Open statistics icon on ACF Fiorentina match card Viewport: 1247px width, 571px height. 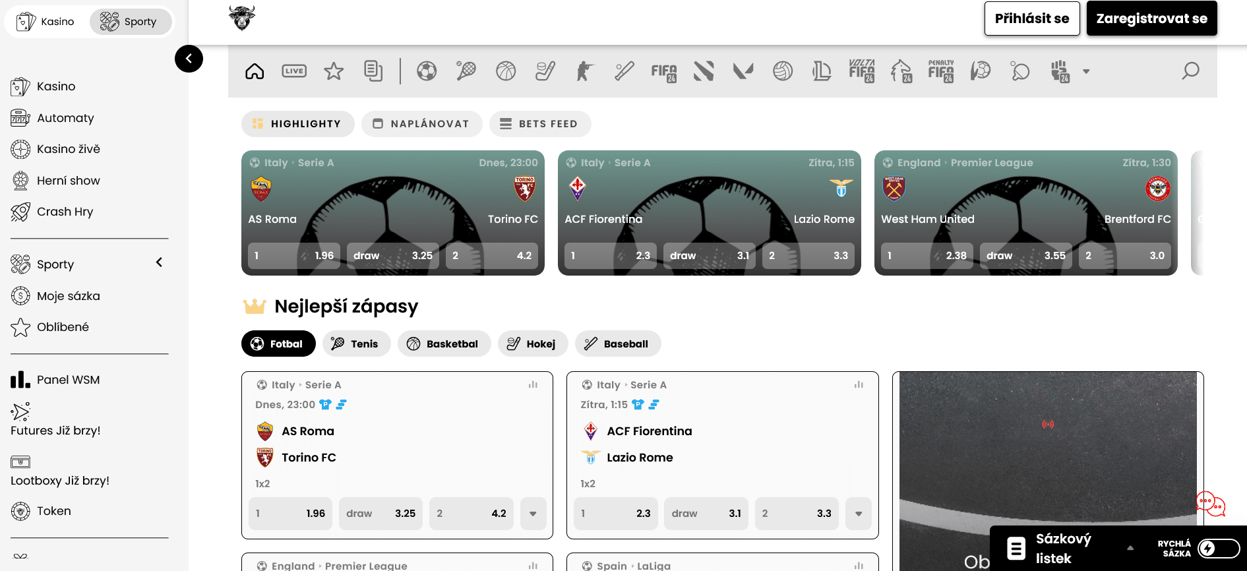(859, 384)
